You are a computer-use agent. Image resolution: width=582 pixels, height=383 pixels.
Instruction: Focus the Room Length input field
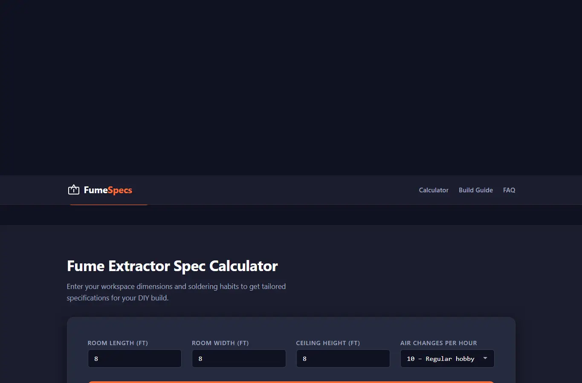135,359
